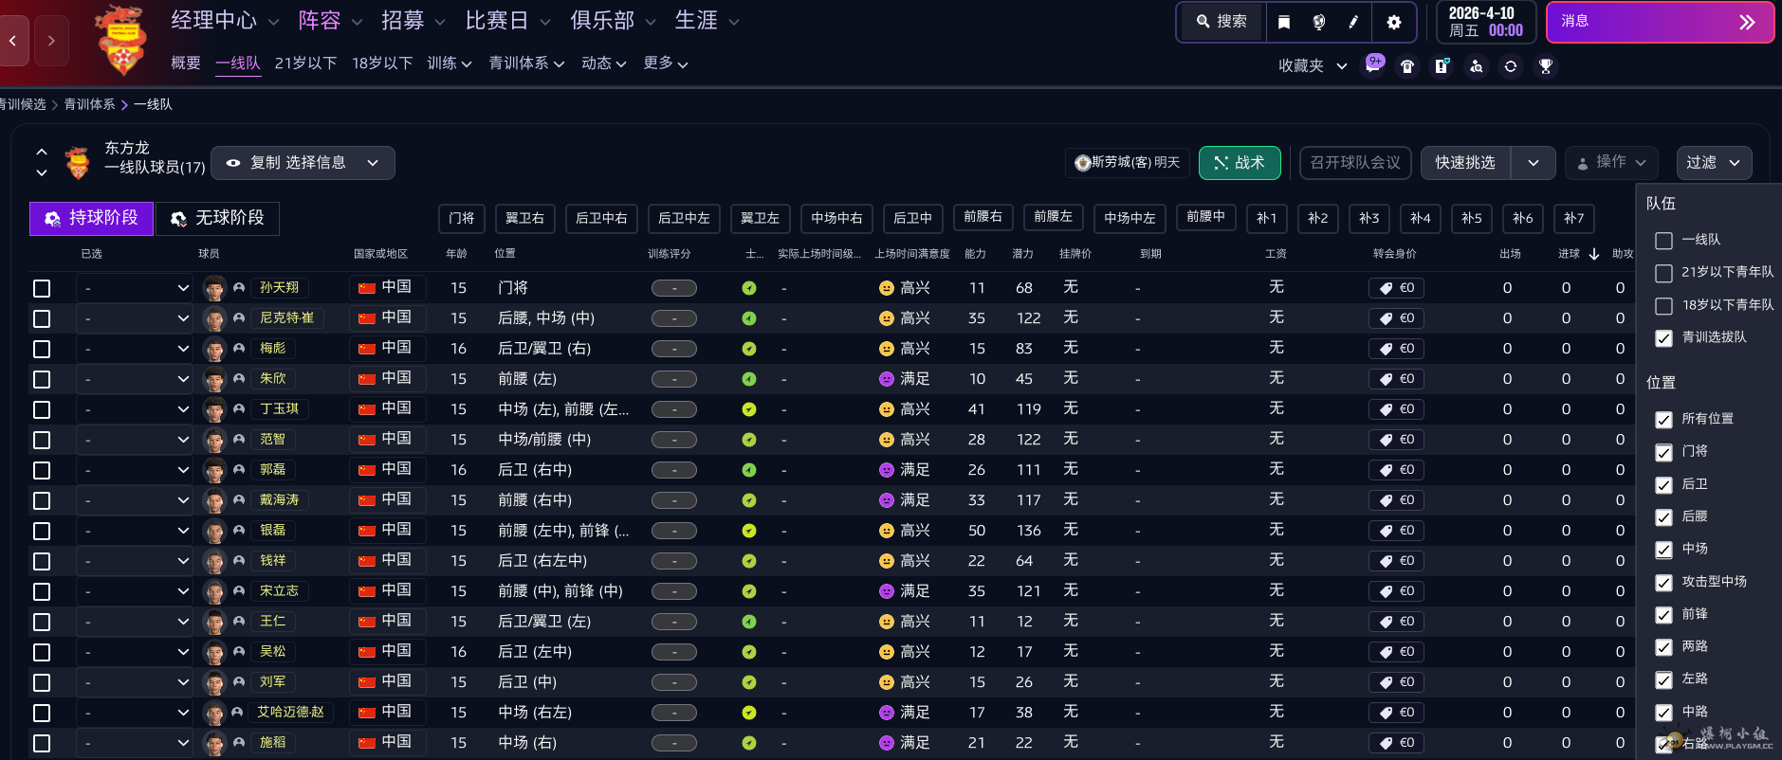Screen dimensions: 1782x760
Task: Select the 翼卫右 position slot
Action: [524, 218]
